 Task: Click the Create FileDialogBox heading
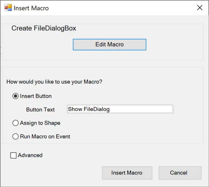[x=44, y=28]
